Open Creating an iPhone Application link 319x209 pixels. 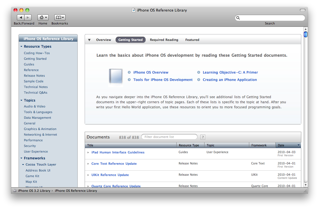coord(230,80)
